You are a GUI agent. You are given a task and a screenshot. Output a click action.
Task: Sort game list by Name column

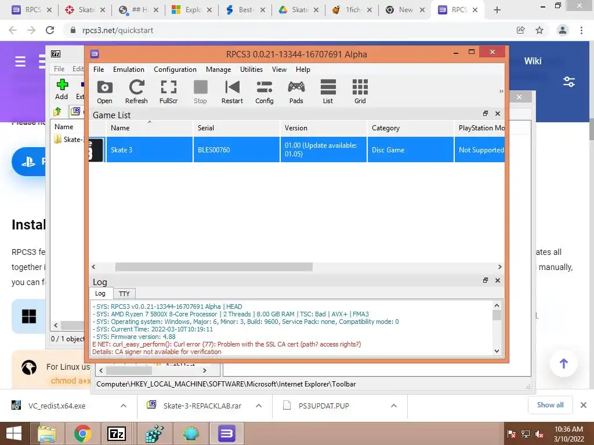tap(150, 128)
